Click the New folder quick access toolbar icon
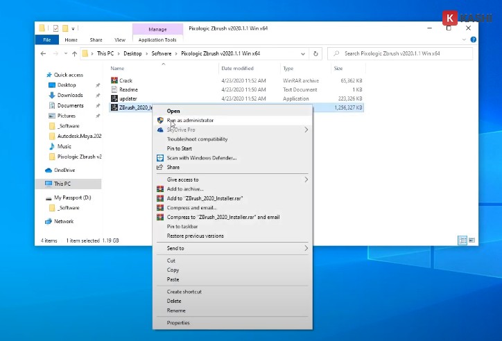The width and height of the screenshot is (502, 341). click(x=65, y=28)
